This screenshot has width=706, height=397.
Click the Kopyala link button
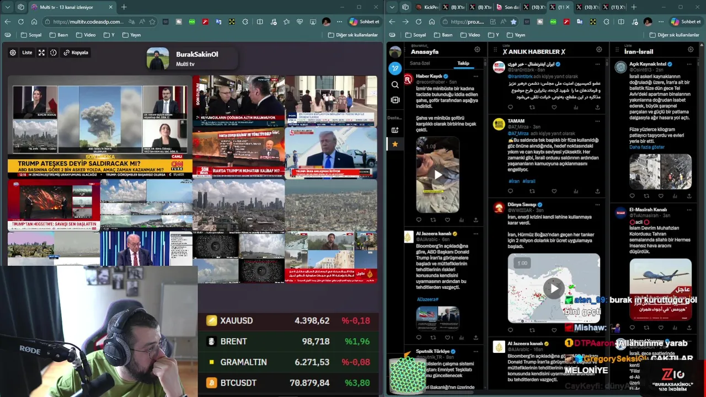[76, 52]
